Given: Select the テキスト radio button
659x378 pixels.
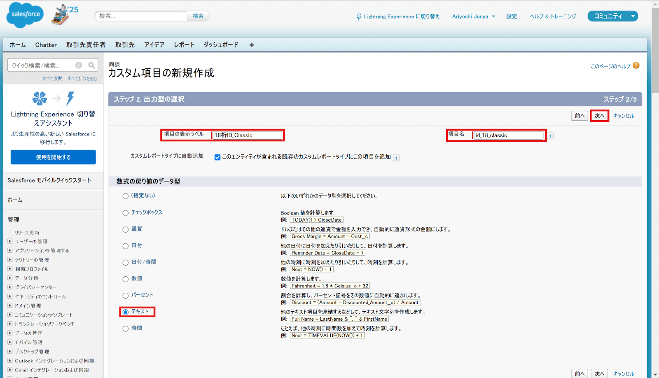Looking at the screenshot, I should [x=125, y=312].
